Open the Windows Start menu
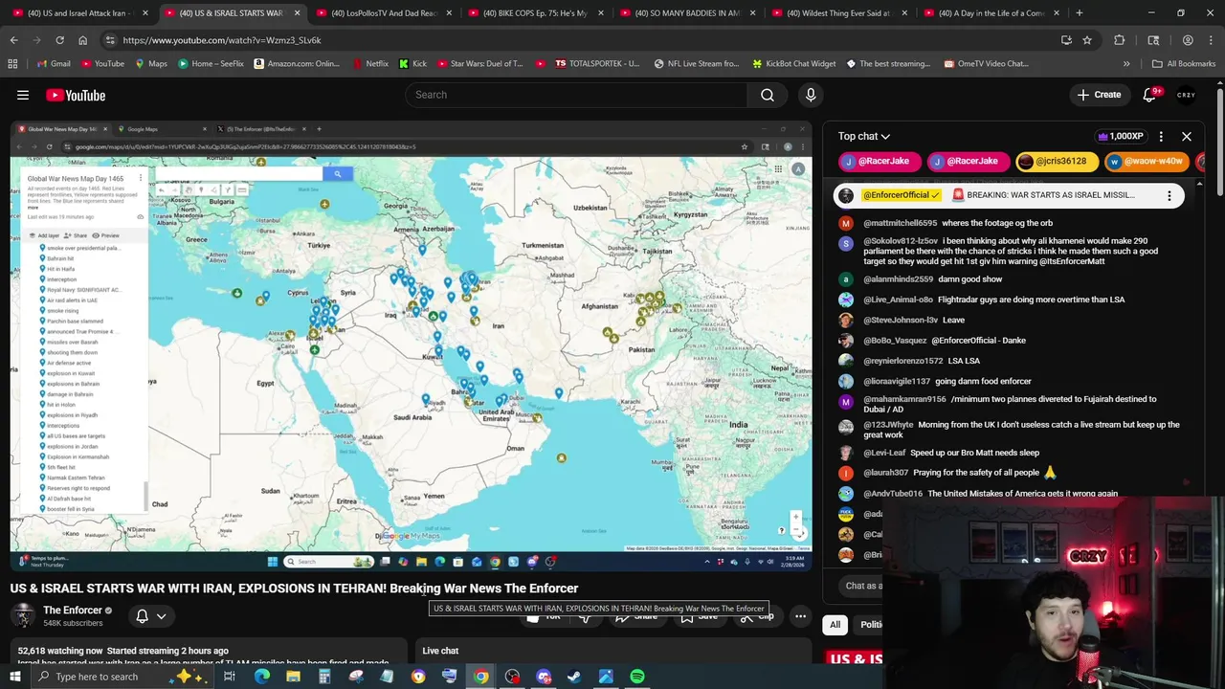The image size is (1225, 689). click(x=14, y=677)
